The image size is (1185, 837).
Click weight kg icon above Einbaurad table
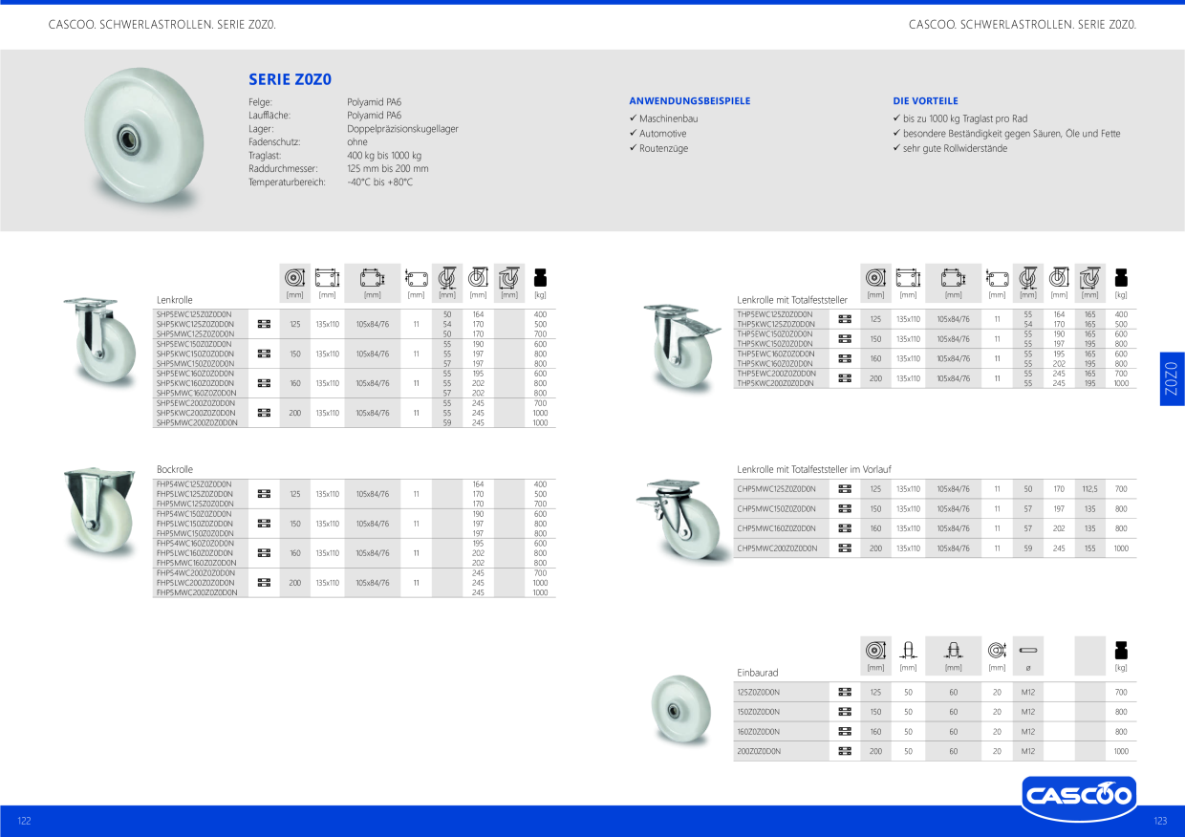tap(1121, 651)
